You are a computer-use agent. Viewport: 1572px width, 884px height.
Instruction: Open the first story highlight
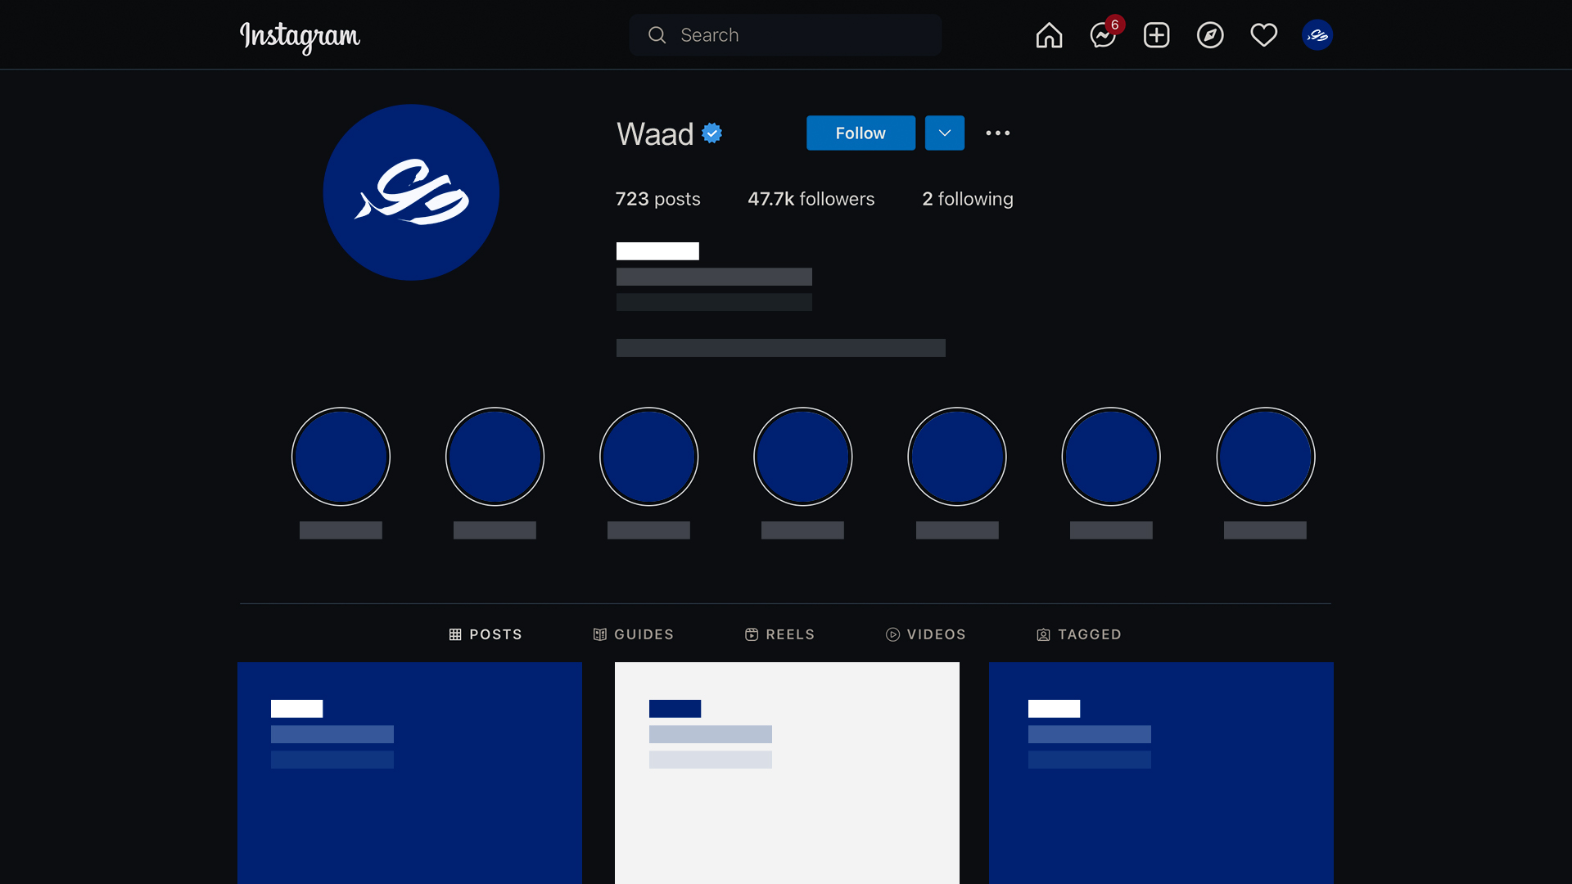(x=341, y=457)
